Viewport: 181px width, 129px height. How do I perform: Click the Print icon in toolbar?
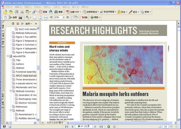point(22,12)
